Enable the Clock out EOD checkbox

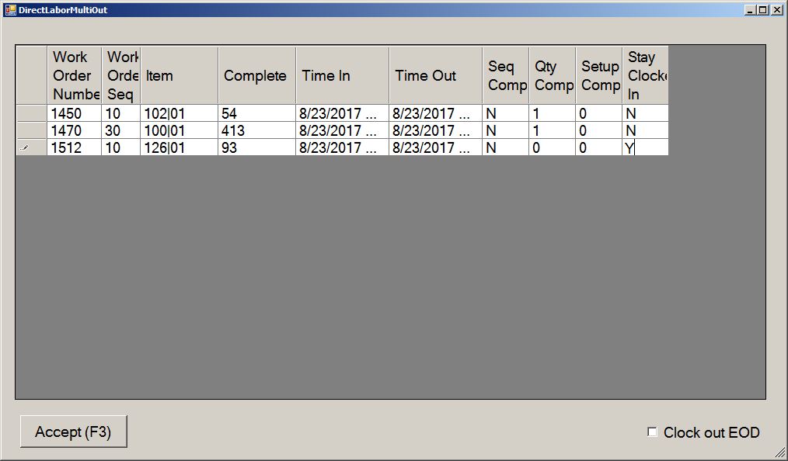point(653,432)
